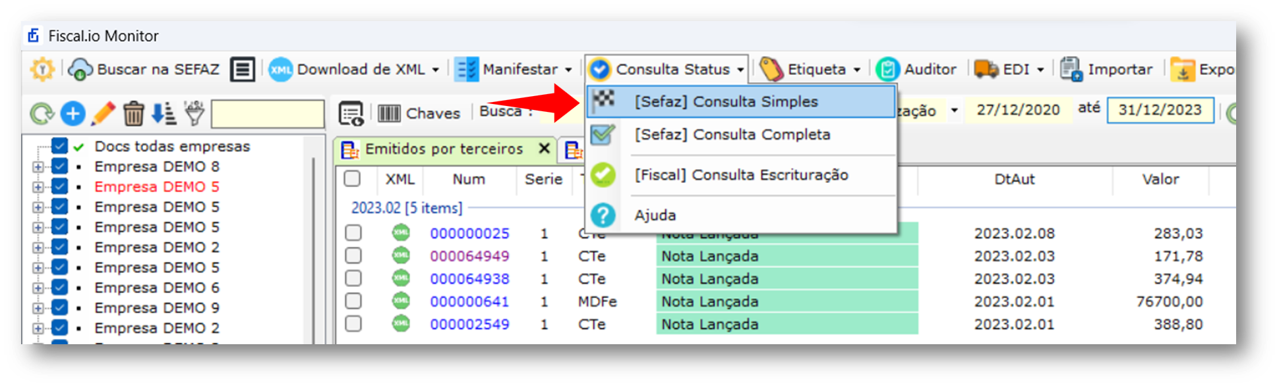Click the Buscar na SEFAZ cloud icon
Screen dimensions: 1279x387
pos(80,69)
